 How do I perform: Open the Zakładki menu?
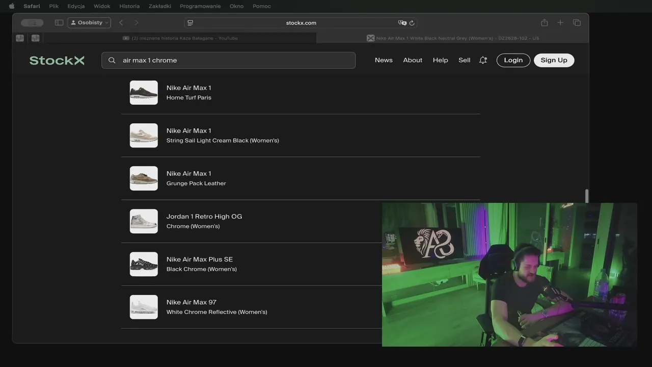tap(160, 6)
